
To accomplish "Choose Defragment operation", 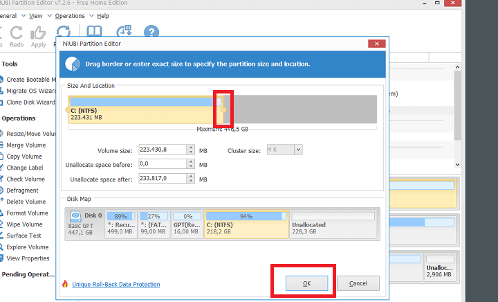I will pyautogui.click(x=22, y=190).
